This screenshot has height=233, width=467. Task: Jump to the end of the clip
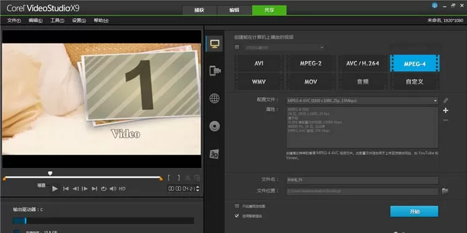click(x=95, y=189)
